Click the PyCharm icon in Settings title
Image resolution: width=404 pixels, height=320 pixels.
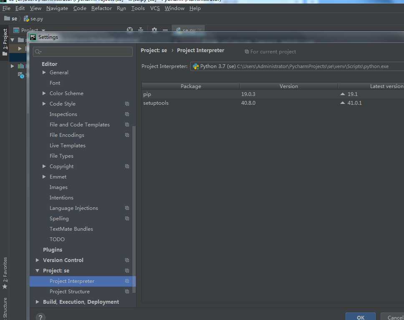click(x=33, y=37)
